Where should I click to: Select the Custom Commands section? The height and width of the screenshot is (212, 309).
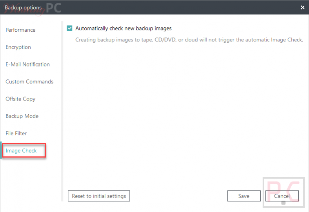coord(29,82)
